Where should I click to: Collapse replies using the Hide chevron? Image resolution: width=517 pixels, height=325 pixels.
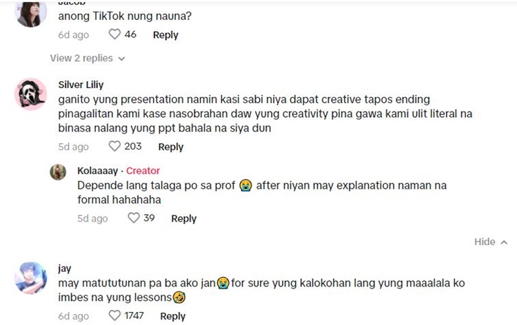[491, 242]
